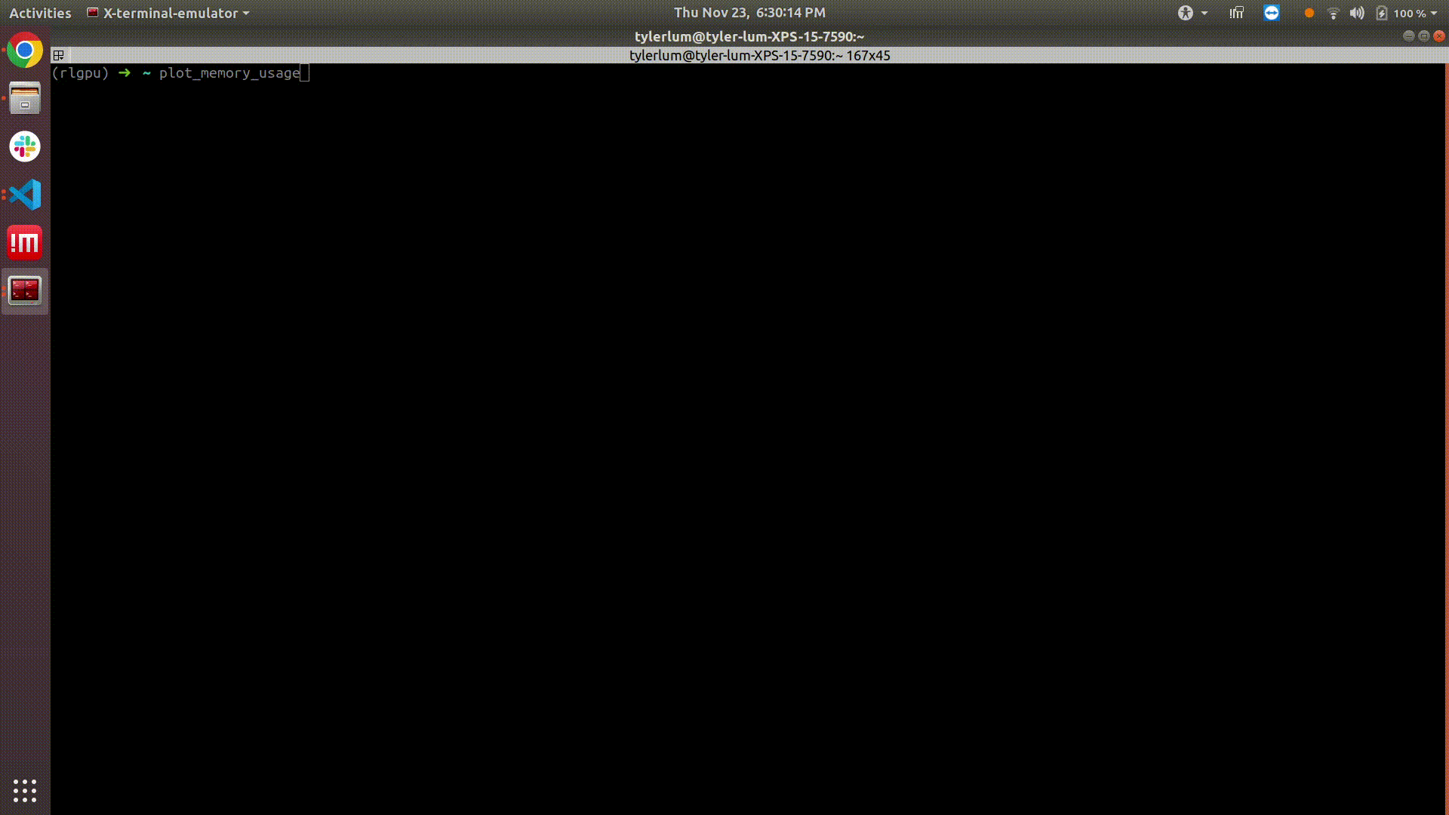
Task: Click the network status icon
Action: pyautogui.click(x=1333, y=13)
